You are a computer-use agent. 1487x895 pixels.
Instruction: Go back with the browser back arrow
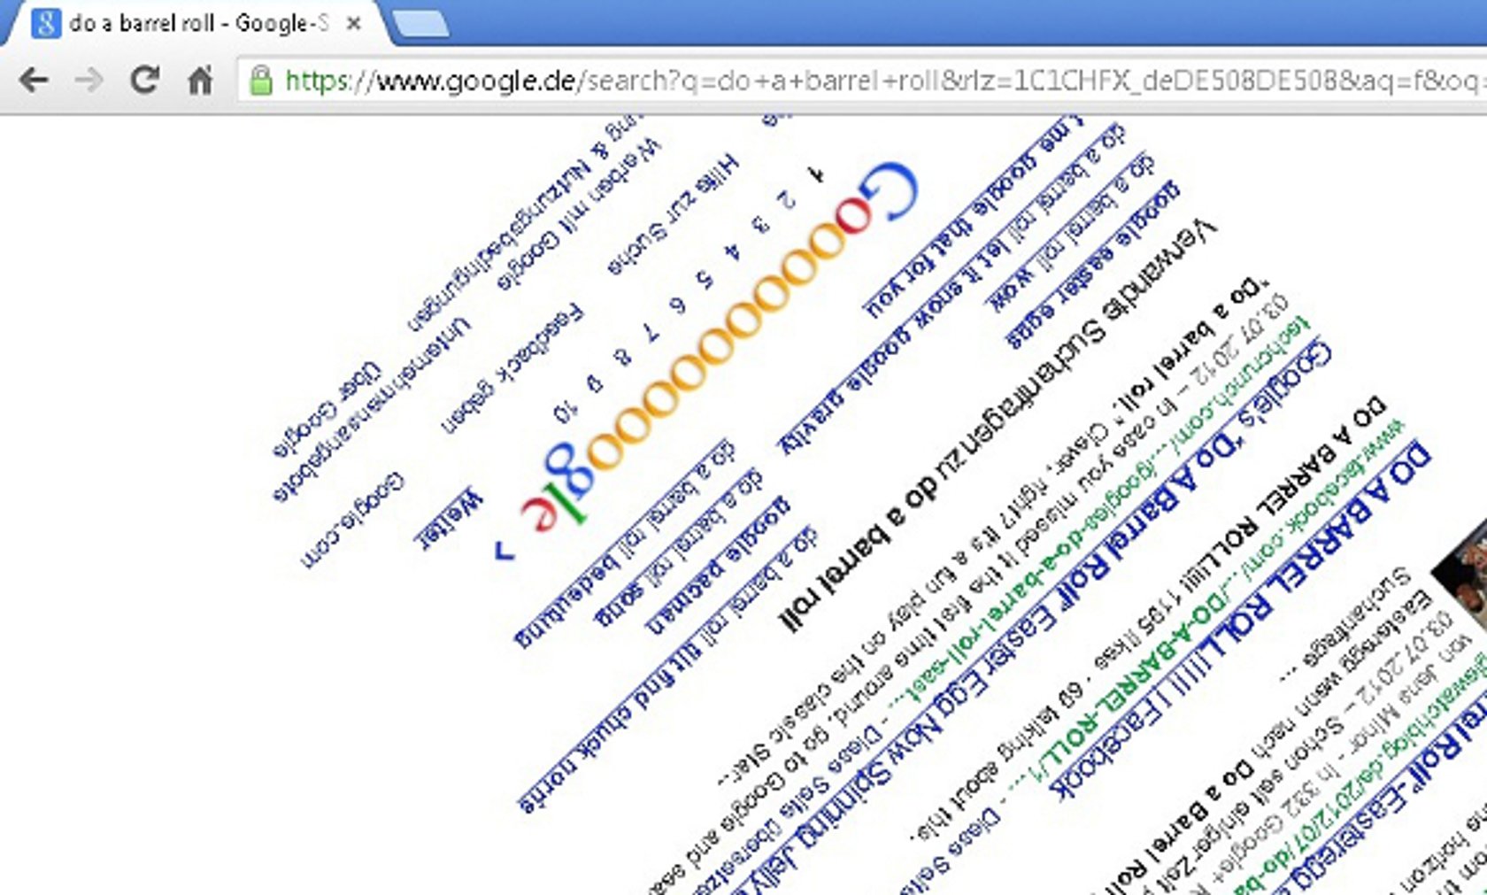(34, 81)
